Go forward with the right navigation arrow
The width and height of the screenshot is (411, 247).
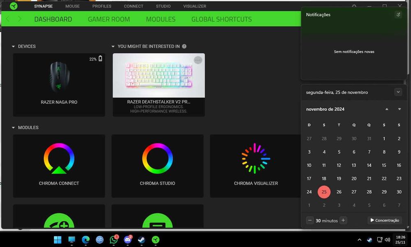[20, 19]
